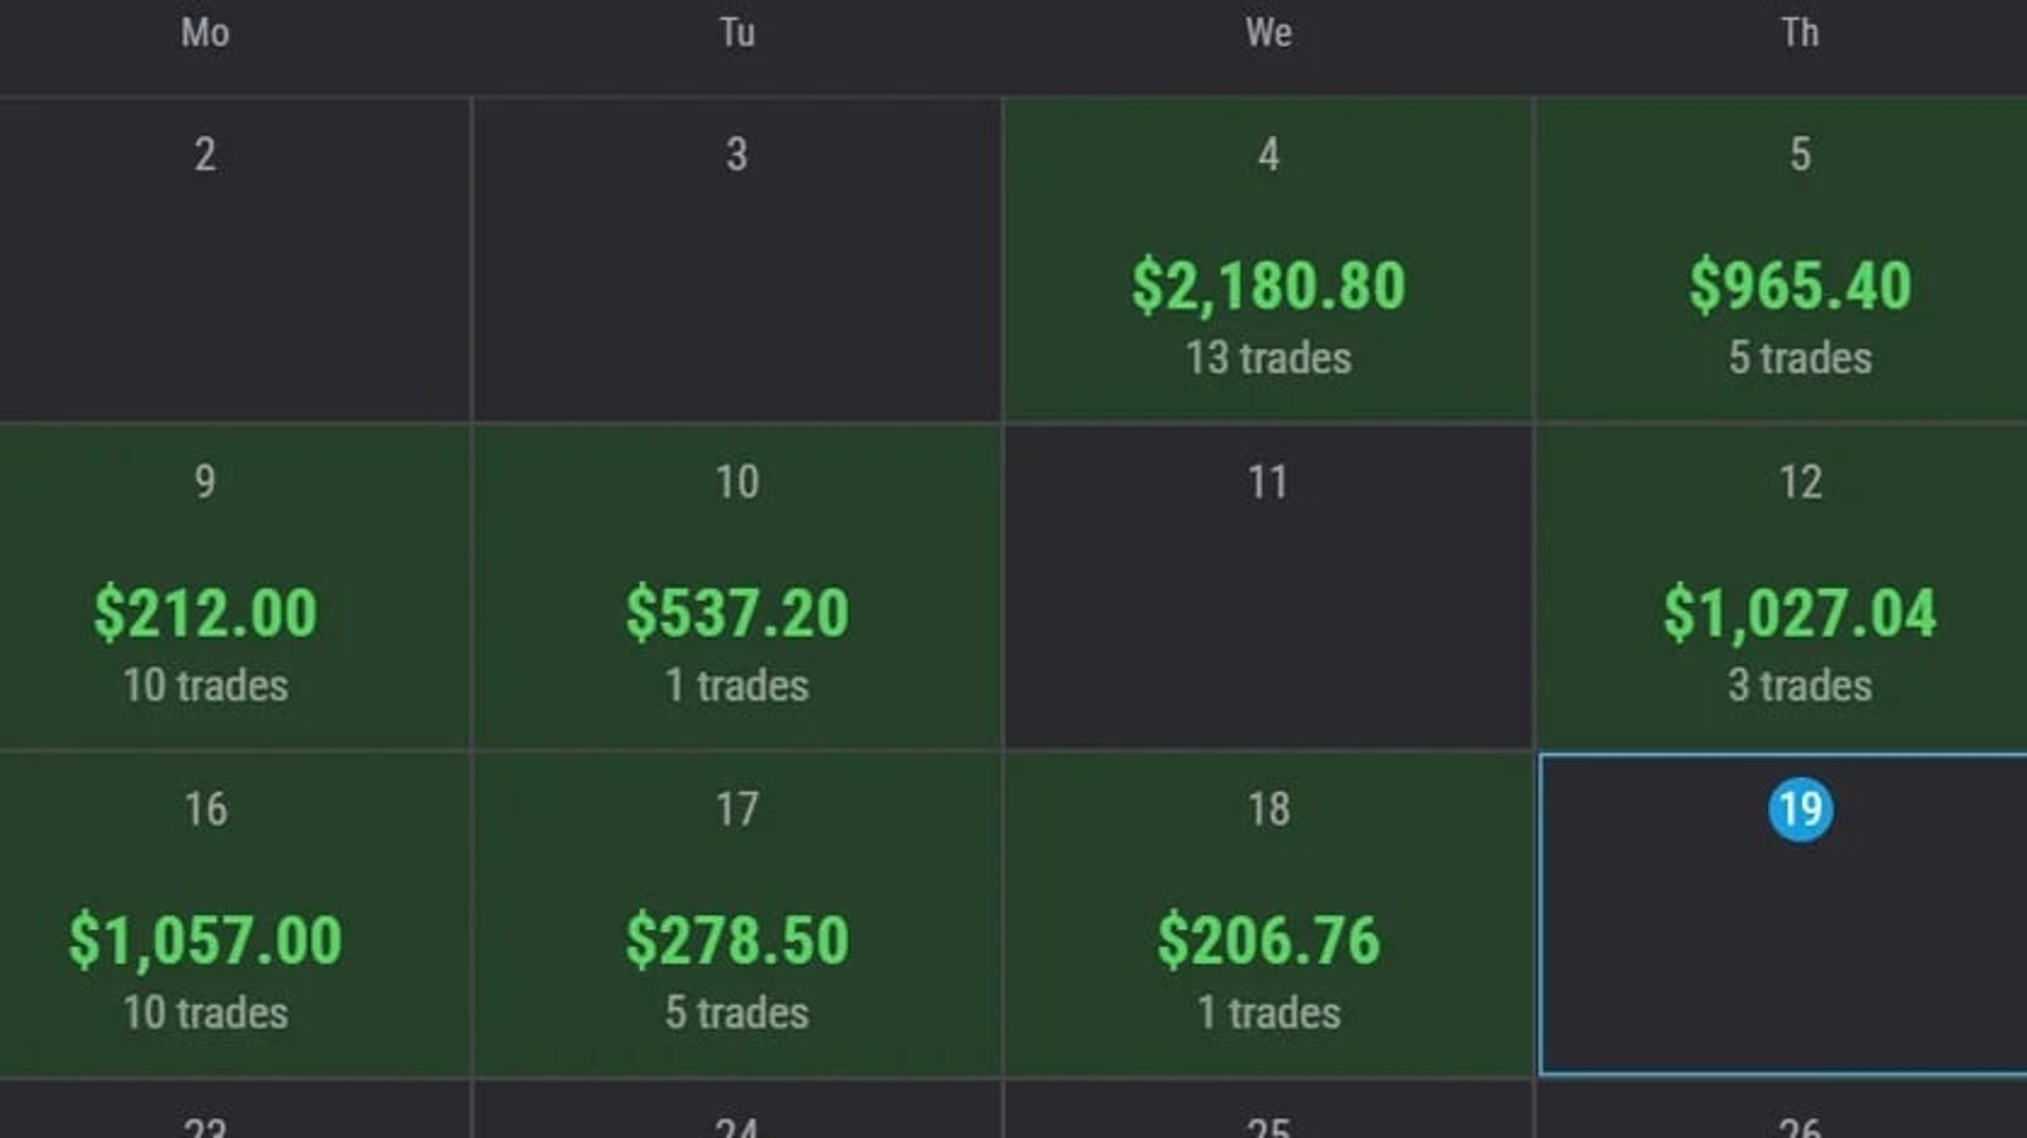Select the highlighted day 19 circle

point(1800,809)
